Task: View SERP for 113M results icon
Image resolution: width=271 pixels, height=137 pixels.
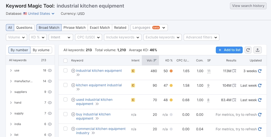Action: point(234,71)
